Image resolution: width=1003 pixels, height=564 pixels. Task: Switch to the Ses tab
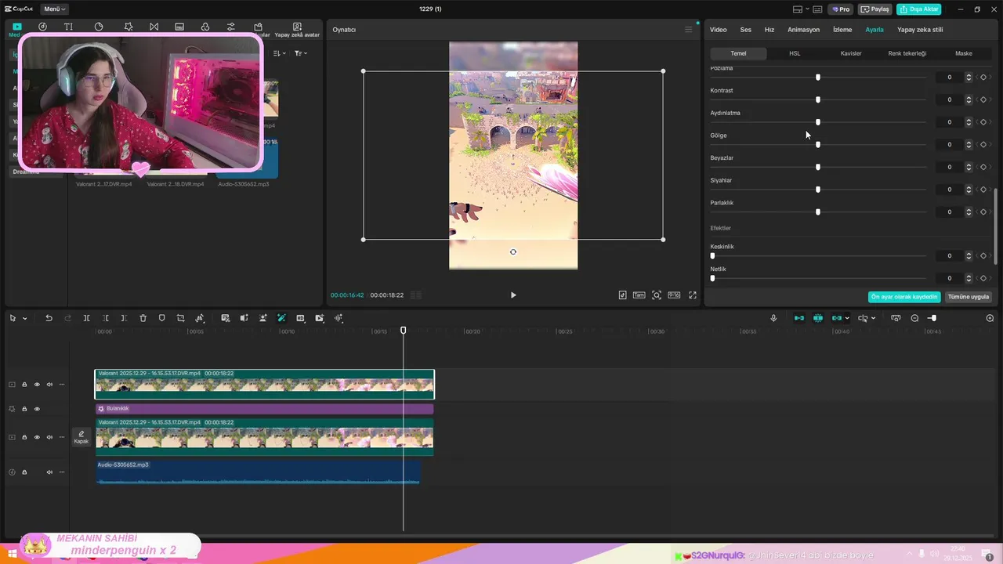tap(745, 30)
